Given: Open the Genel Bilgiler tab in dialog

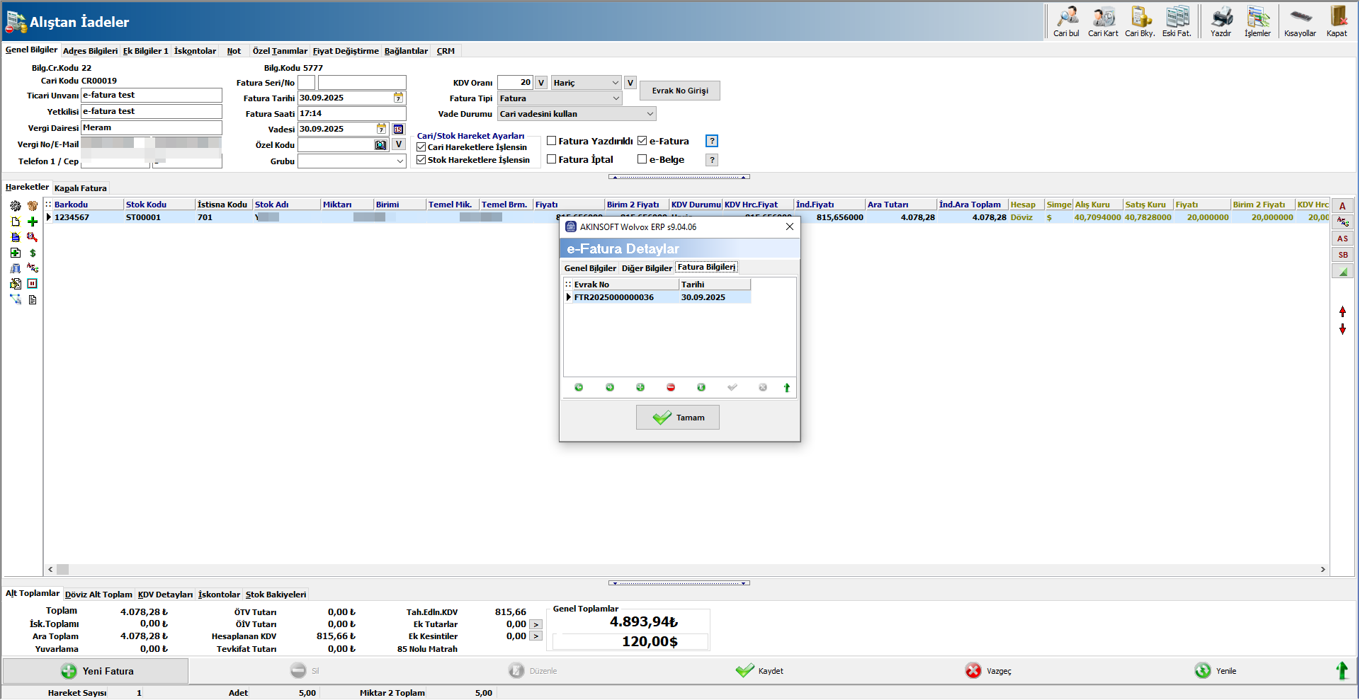Looking at the screenshot, I should tap(590, 268).
